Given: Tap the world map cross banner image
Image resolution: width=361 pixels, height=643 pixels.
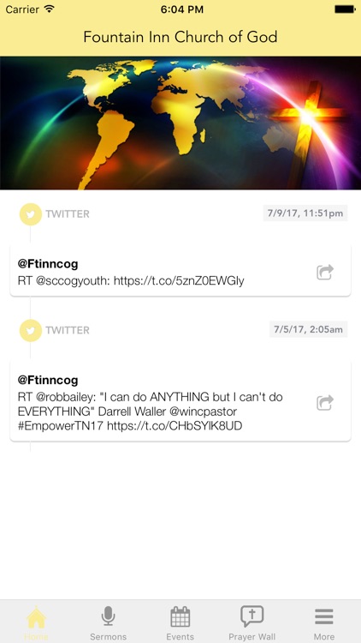Looking at the screenshot, I should click(180, 123).
